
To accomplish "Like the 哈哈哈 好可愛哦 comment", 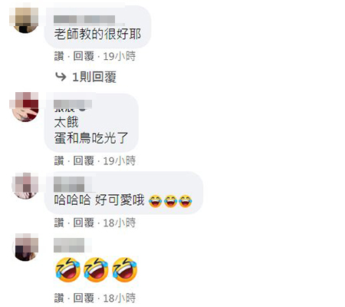I will (x=59, y=223).
